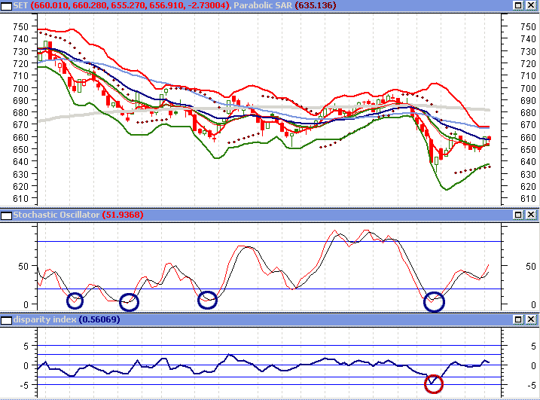The height and width of the screenshot is (400, 540).
Task: Click the disparity index title label
Action: [x=44, y=319]
